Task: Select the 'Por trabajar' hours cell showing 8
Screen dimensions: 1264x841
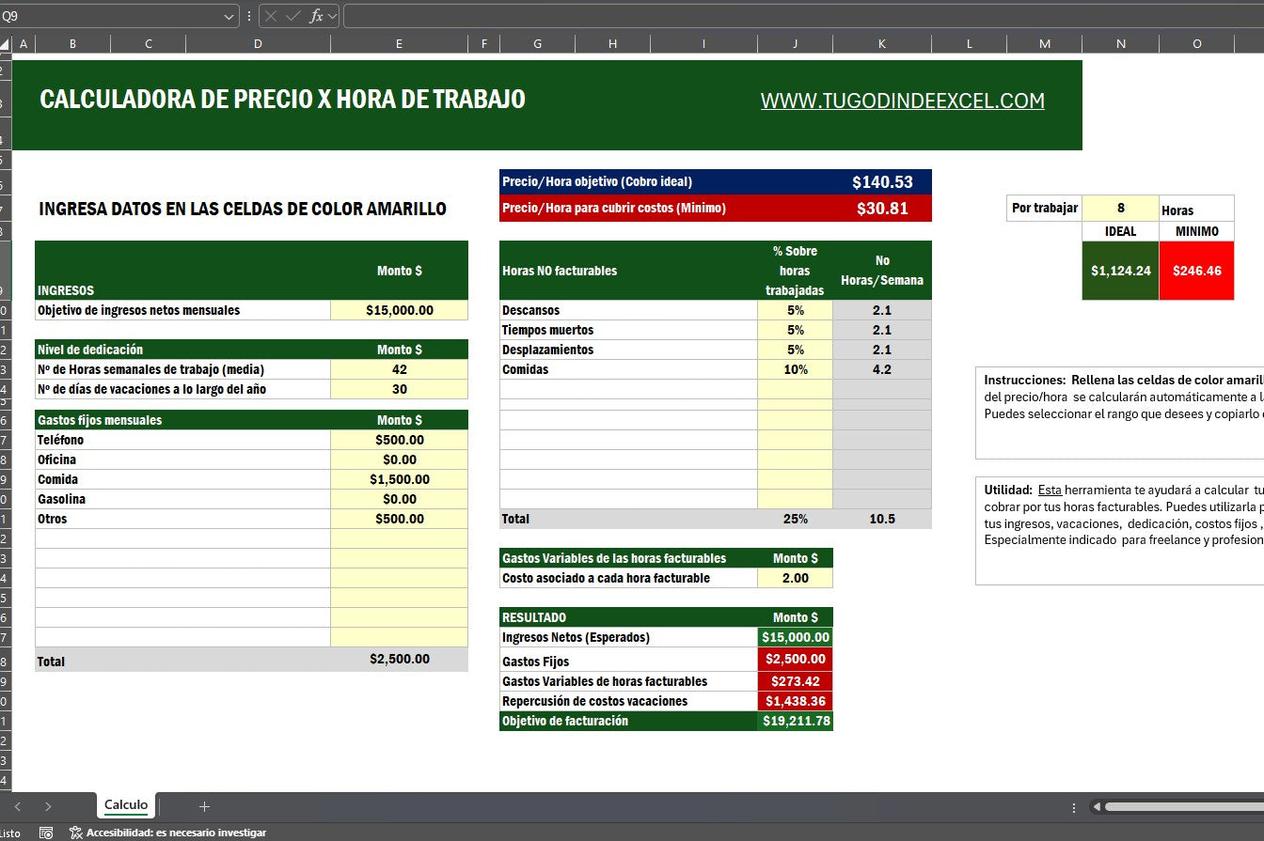Action: (1120, 208)
